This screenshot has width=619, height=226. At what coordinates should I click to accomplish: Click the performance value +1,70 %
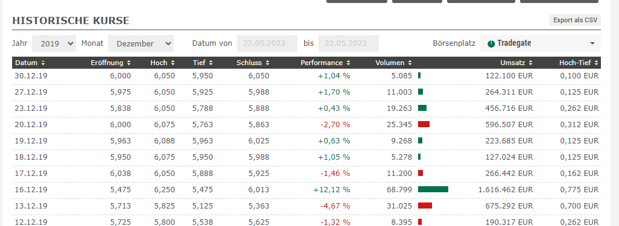(334, 92)
